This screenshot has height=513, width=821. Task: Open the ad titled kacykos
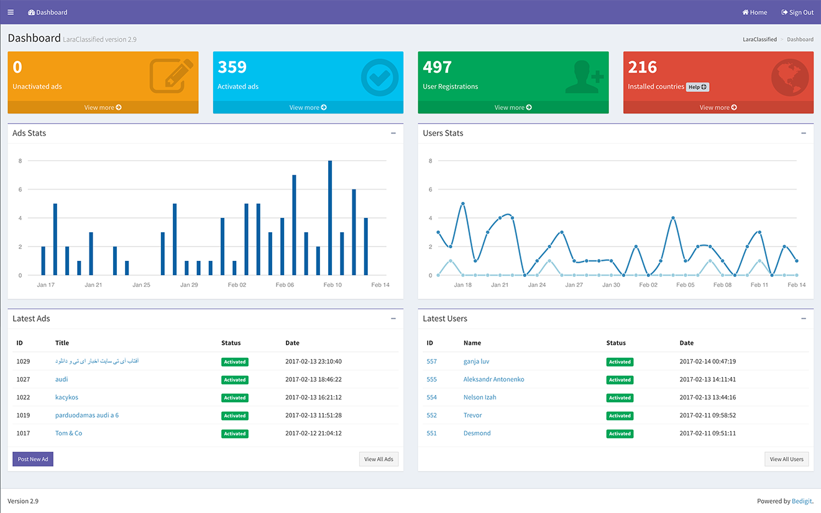click(67, 397)
